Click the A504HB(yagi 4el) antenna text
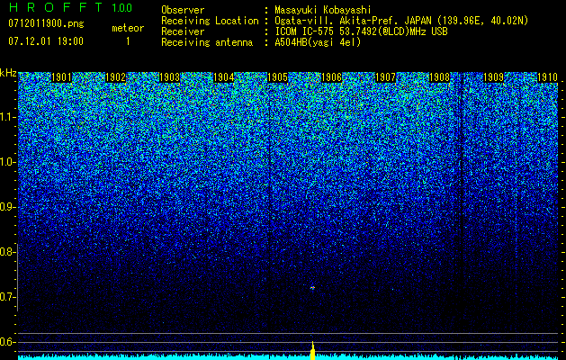 pyautogui.click(x=318, y=42)
